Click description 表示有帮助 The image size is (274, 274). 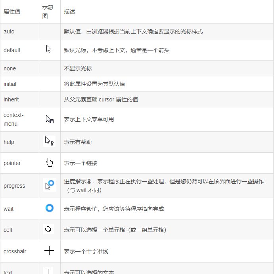pos(78,142)
